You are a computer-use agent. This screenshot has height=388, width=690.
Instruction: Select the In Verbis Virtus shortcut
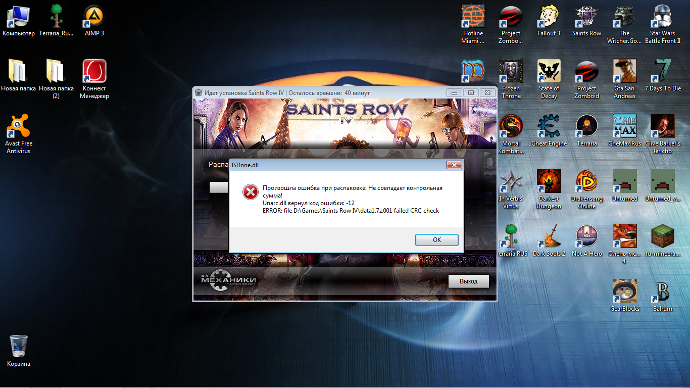tap(511, 189)
